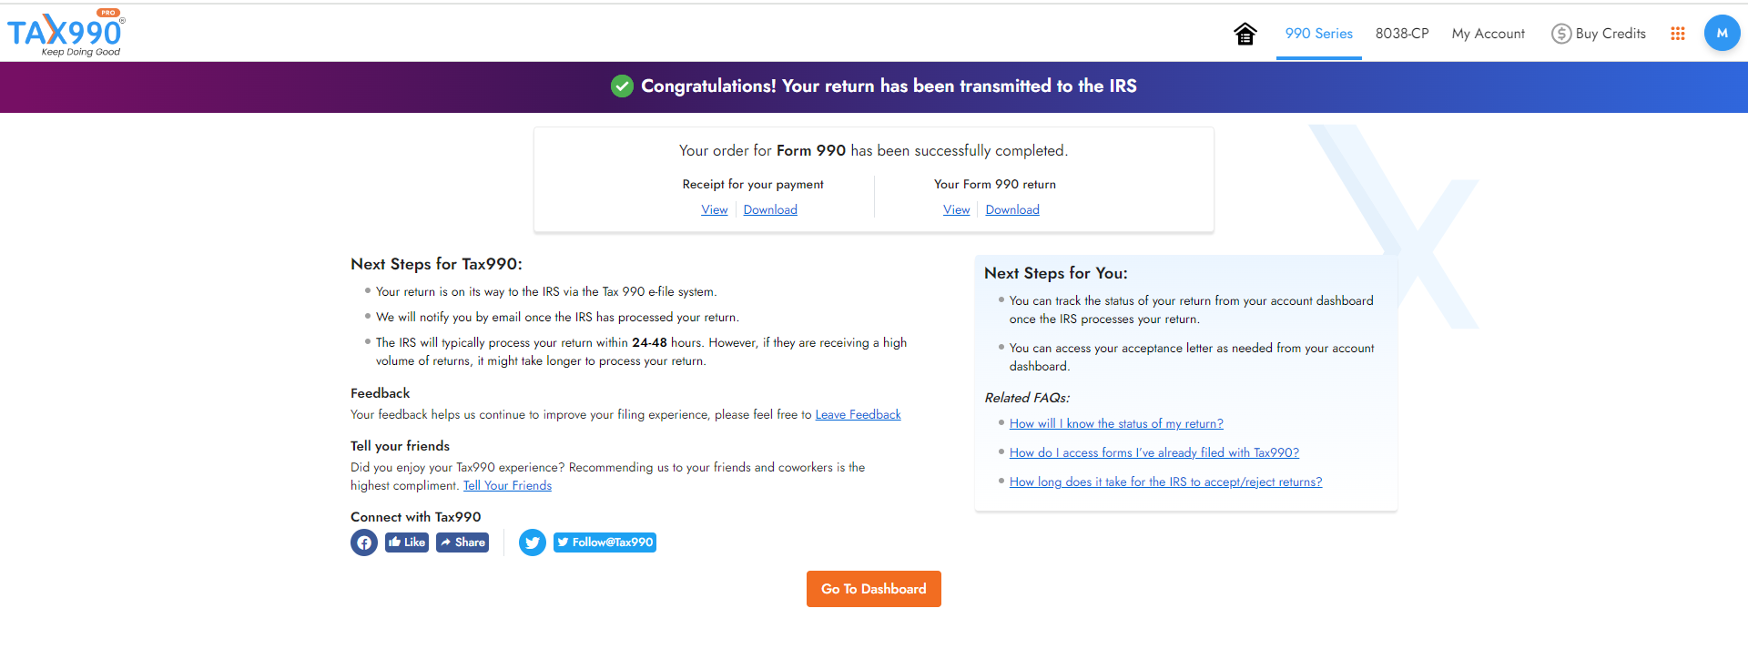Click the 'Feedback' heading
This screenshot has width=1748, height=659.
click(x=381, y=393)
